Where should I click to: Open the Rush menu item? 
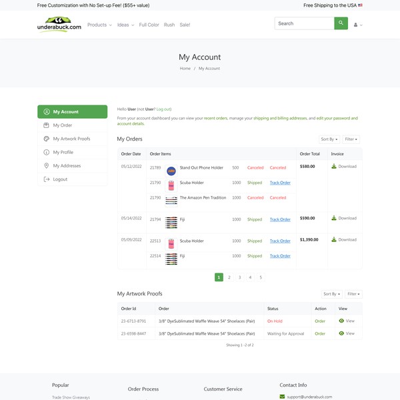[169, 25]
